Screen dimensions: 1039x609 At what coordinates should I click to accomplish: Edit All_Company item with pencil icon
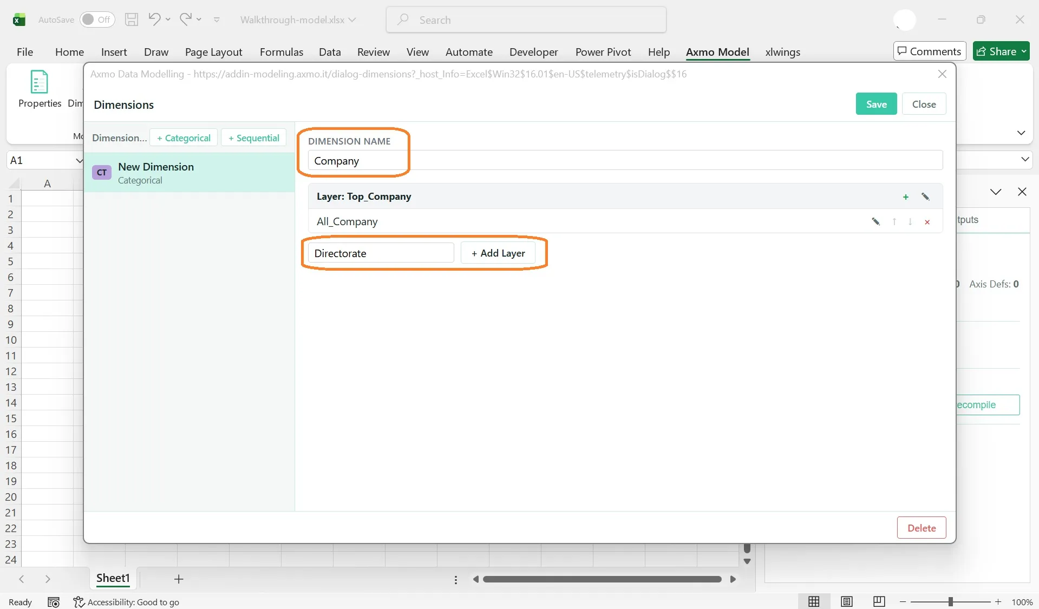pyautogui.click(x=875, y=221)
